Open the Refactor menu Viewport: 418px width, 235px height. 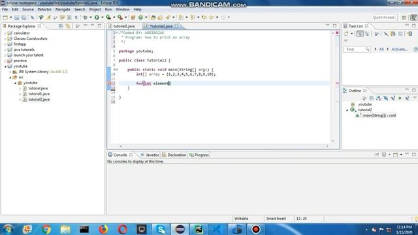pyautogui.click(x=44, y=9)
